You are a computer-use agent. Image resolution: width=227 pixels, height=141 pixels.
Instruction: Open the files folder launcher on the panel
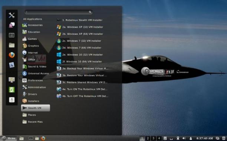click(x=37, y=138)
